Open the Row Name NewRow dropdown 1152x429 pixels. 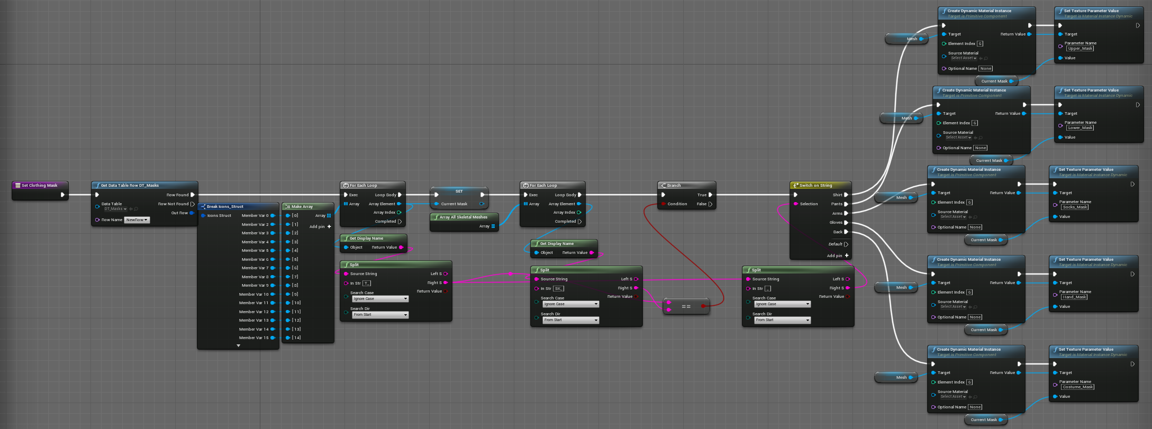137,220
